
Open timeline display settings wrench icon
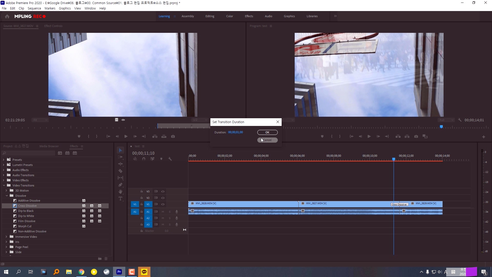coord(170,159)
